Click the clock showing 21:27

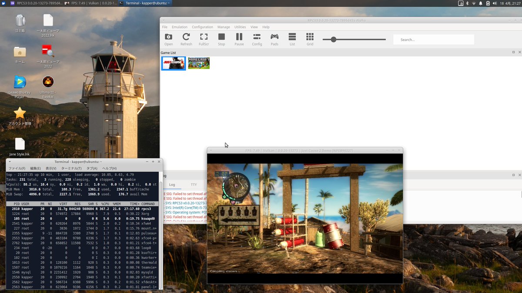click(510, 3)
